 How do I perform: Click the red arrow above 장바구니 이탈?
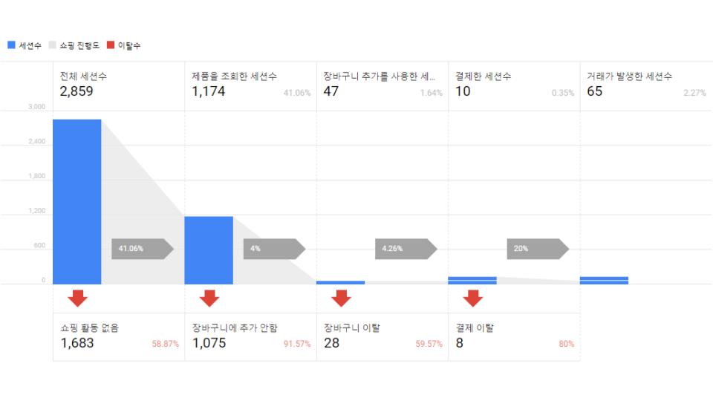tap(341, 299)
